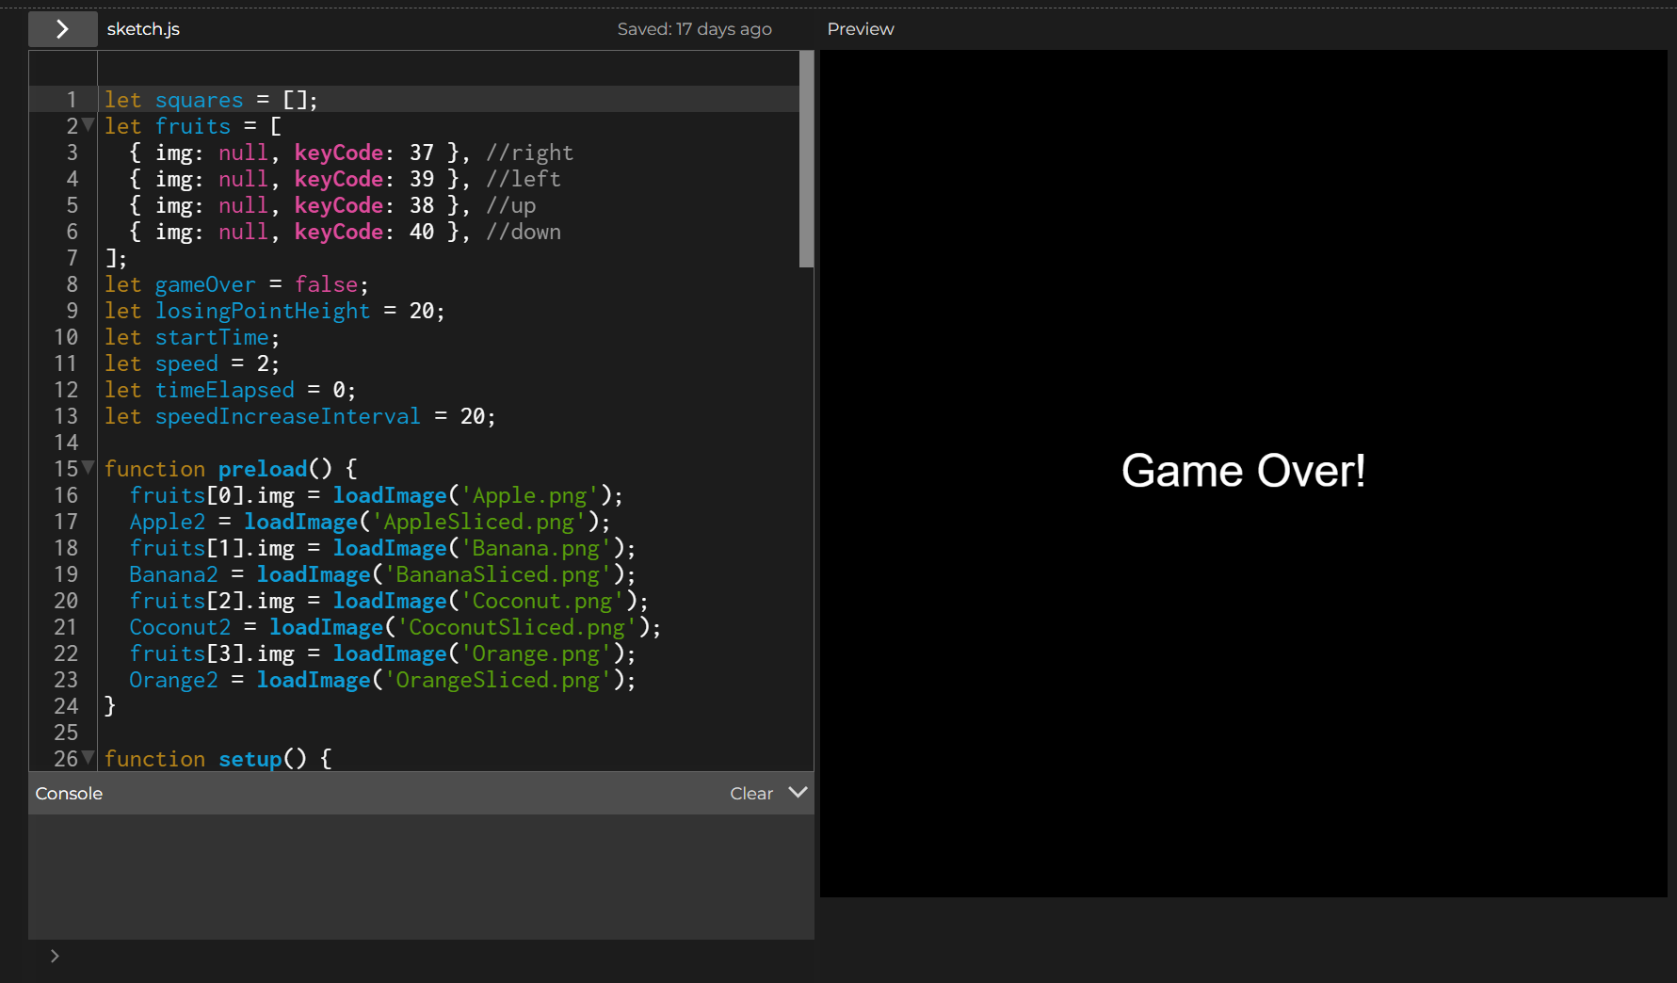The width and height of the screenshot is (1677, 983).
Task: Click line number 14 in the gutter
Action: coord(66,443)
